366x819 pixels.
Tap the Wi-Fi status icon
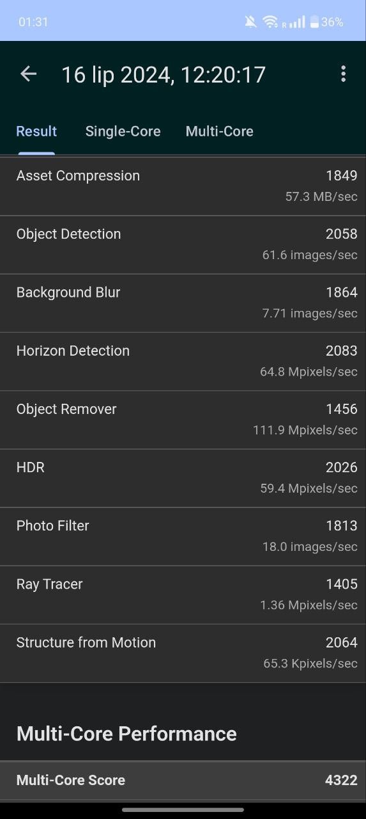tap(270, 22)
